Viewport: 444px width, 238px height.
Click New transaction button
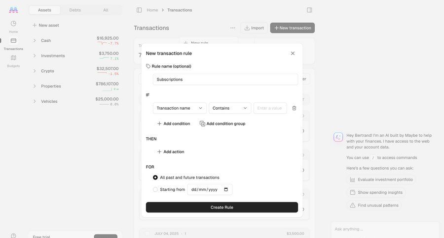click(x=292, y=28)
